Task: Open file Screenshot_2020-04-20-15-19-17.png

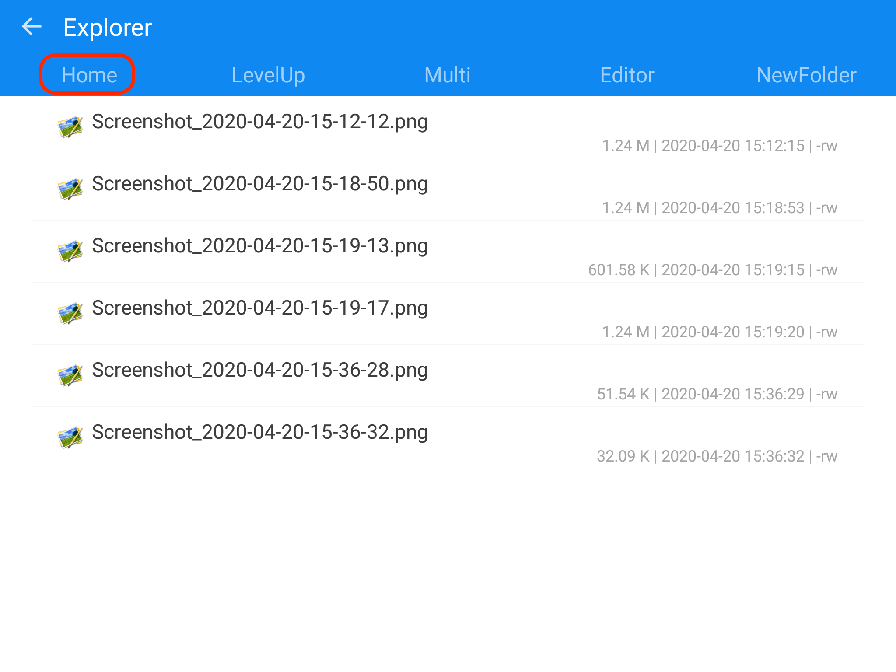Action: pyautogui.click(x=259, y=308)
